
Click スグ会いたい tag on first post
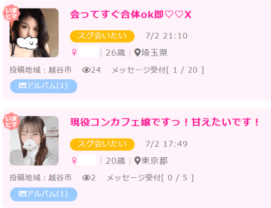click(x=102, y=36)
